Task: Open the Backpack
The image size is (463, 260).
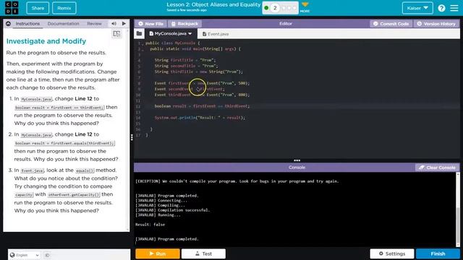Action: click(185, 24)
